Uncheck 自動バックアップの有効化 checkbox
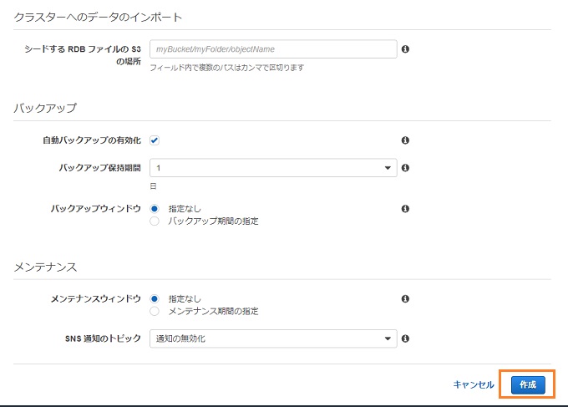Viewport: 568px width, 407px height. [x=155, y=140]
